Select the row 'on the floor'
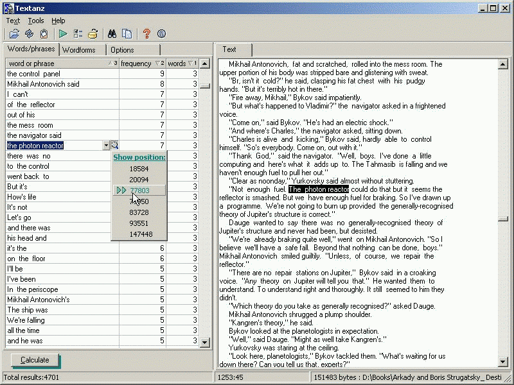 pos(102,259)
